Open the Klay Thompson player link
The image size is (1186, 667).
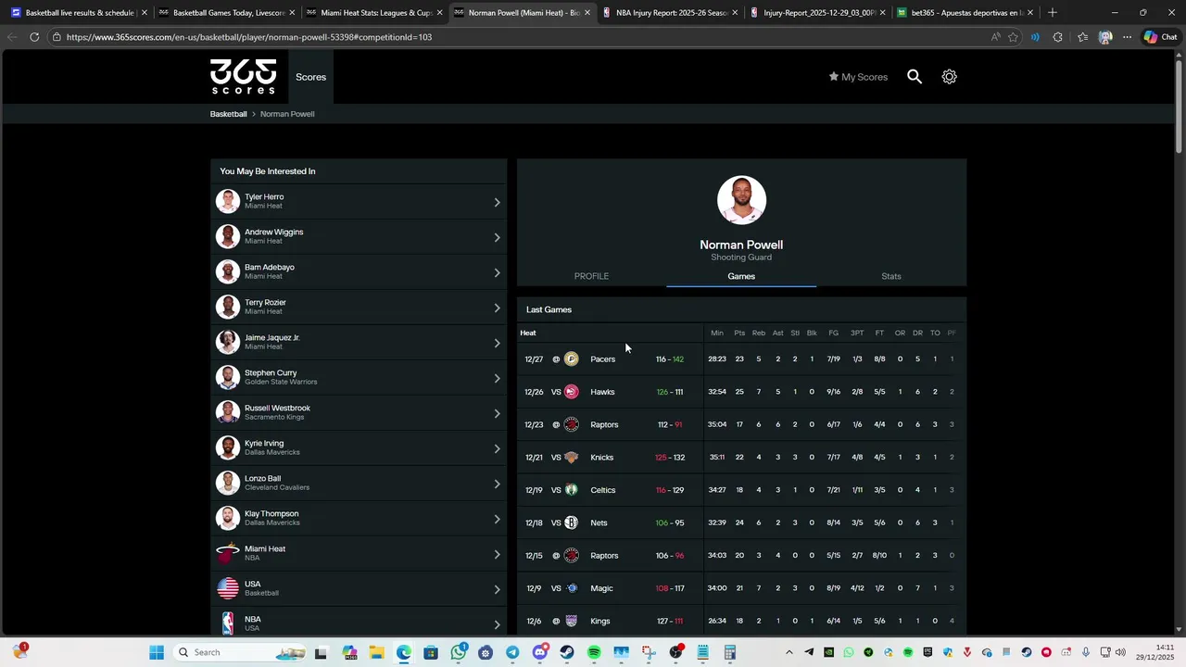tap(359, 519)
